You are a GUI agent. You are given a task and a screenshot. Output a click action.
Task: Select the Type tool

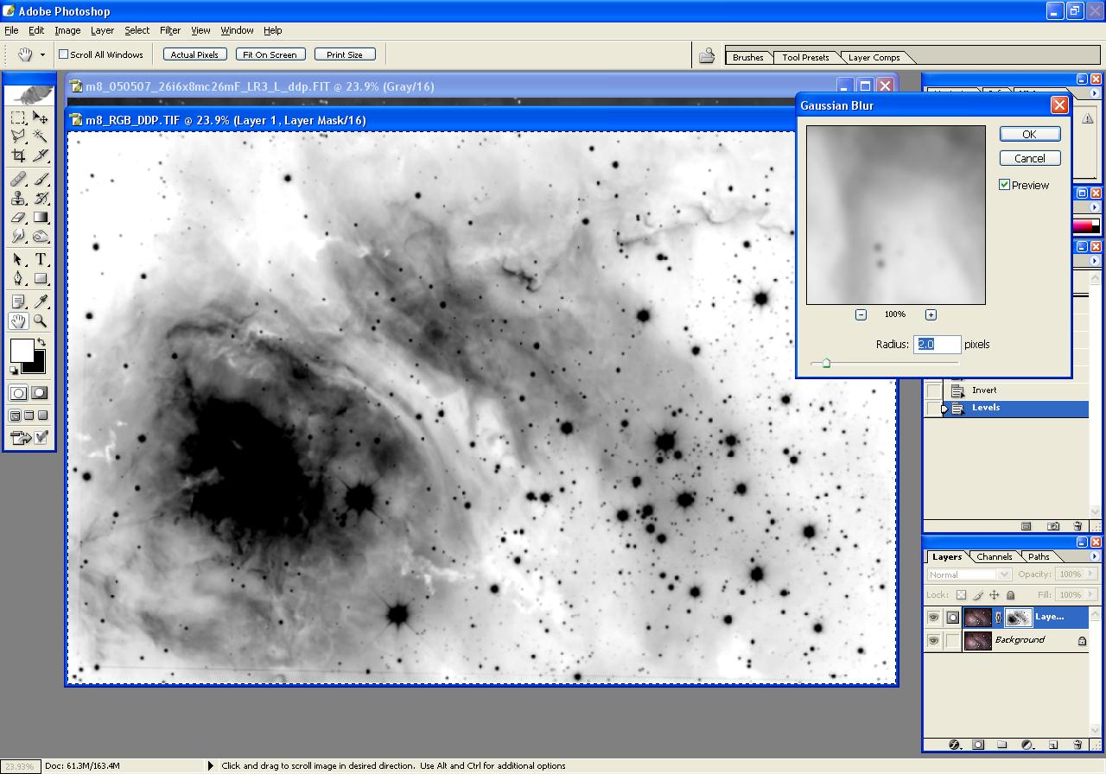coord(40,259)
